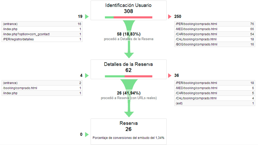Image resolution: width=258 pixels, height=145 pixels.
Task: Click the green entrance arrow beside 4
Action: [x=87, y=75]
